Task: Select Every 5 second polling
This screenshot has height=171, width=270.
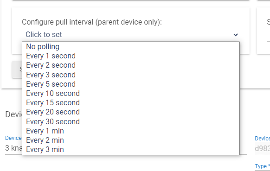Action: coord(131,84)
